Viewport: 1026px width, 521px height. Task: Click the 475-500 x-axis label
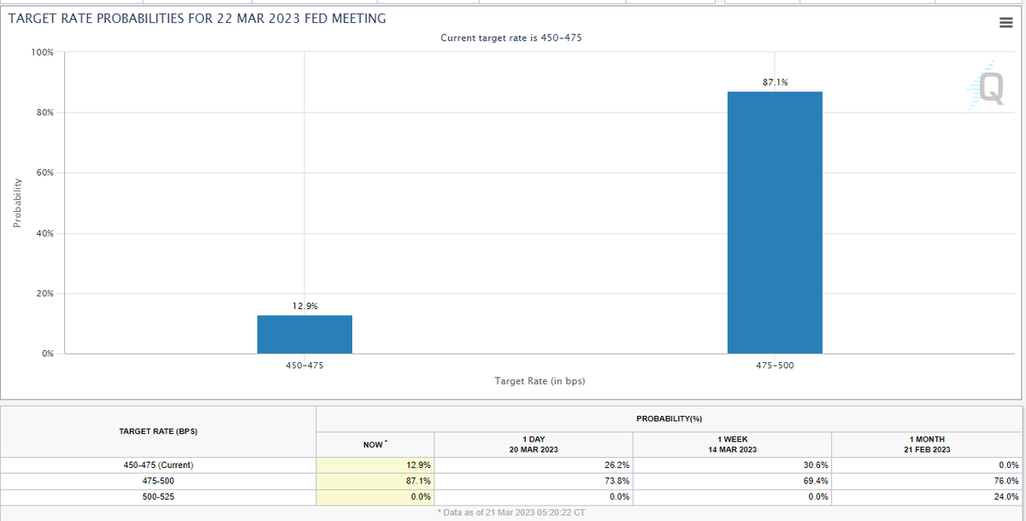(775, 365)
